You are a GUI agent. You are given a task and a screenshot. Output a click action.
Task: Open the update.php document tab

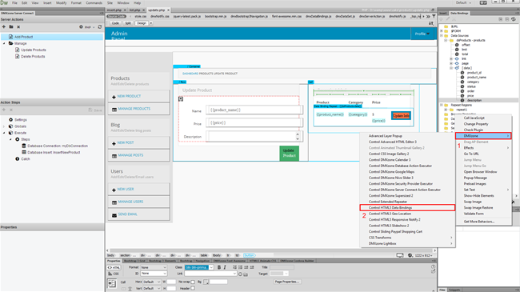[x=157, y=10]
